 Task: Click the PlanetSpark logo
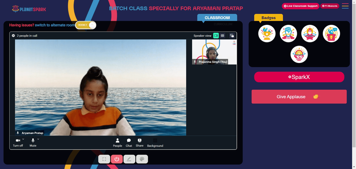click(x=29, y=9)
